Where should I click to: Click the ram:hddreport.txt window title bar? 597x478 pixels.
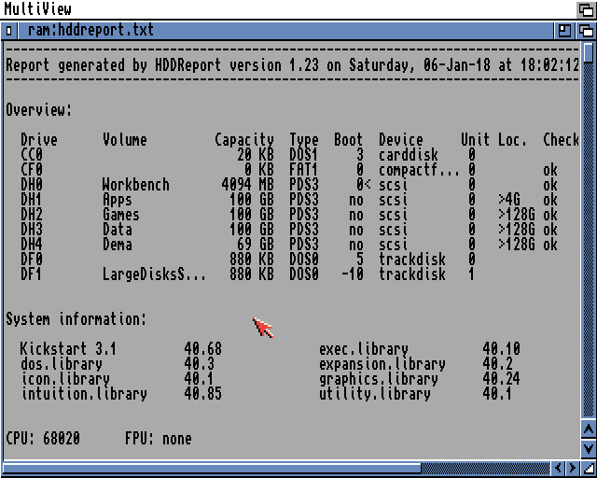(x=280, y=31)
